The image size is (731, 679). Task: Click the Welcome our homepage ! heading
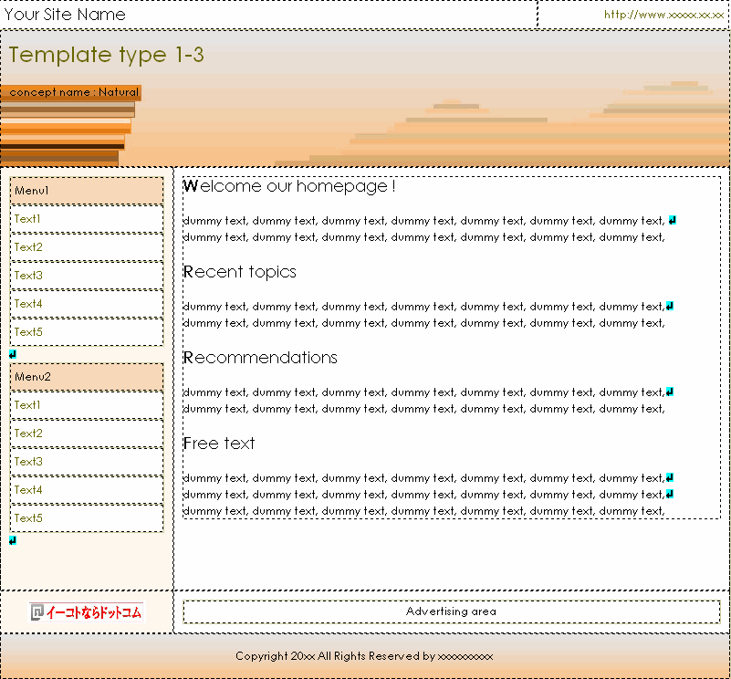289,186
